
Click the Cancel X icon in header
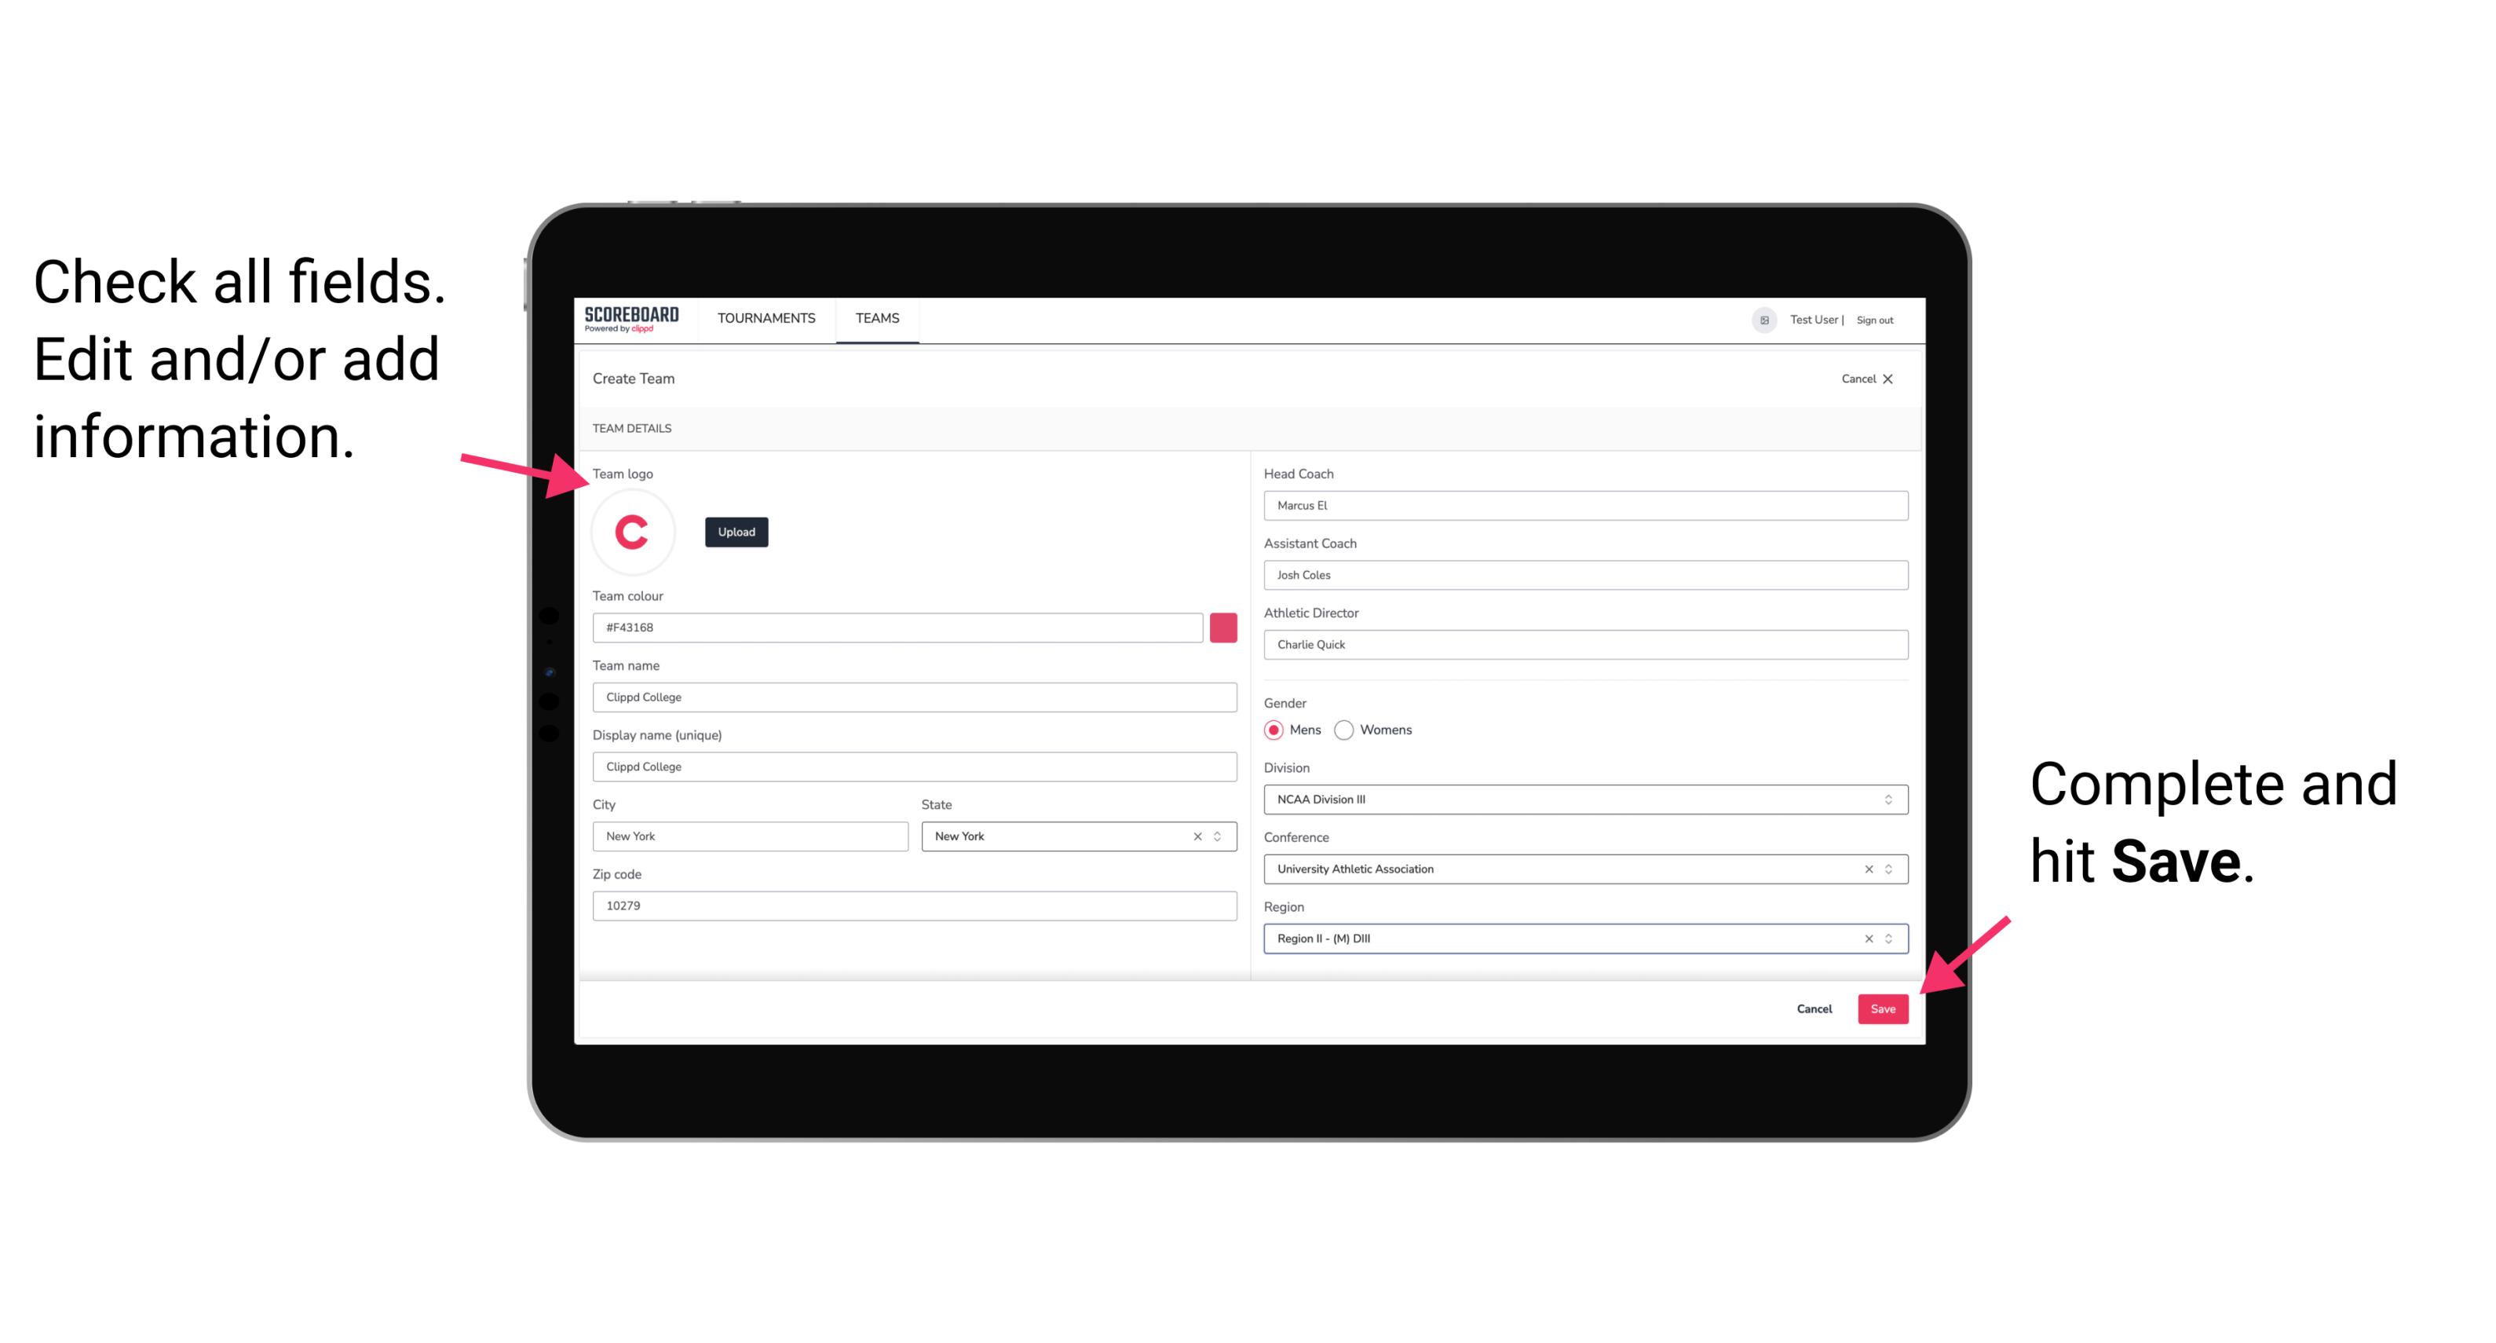coord(1899,377)
